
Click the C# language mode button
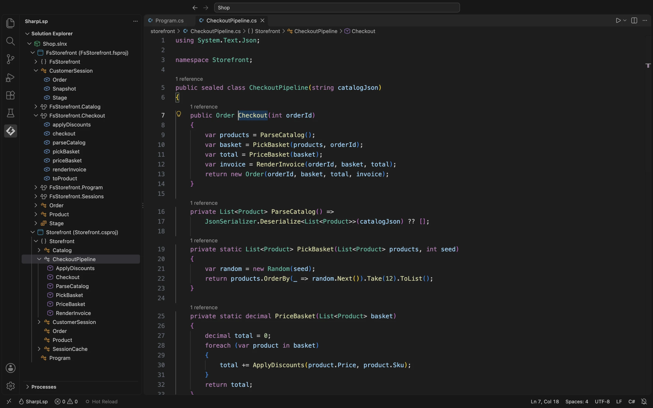pyautogui.click(x=632, y=401)
